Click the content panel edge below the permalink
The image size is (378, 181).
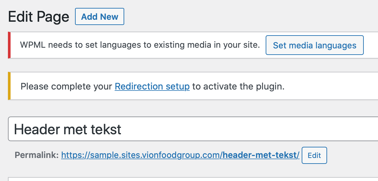(192, 179)
